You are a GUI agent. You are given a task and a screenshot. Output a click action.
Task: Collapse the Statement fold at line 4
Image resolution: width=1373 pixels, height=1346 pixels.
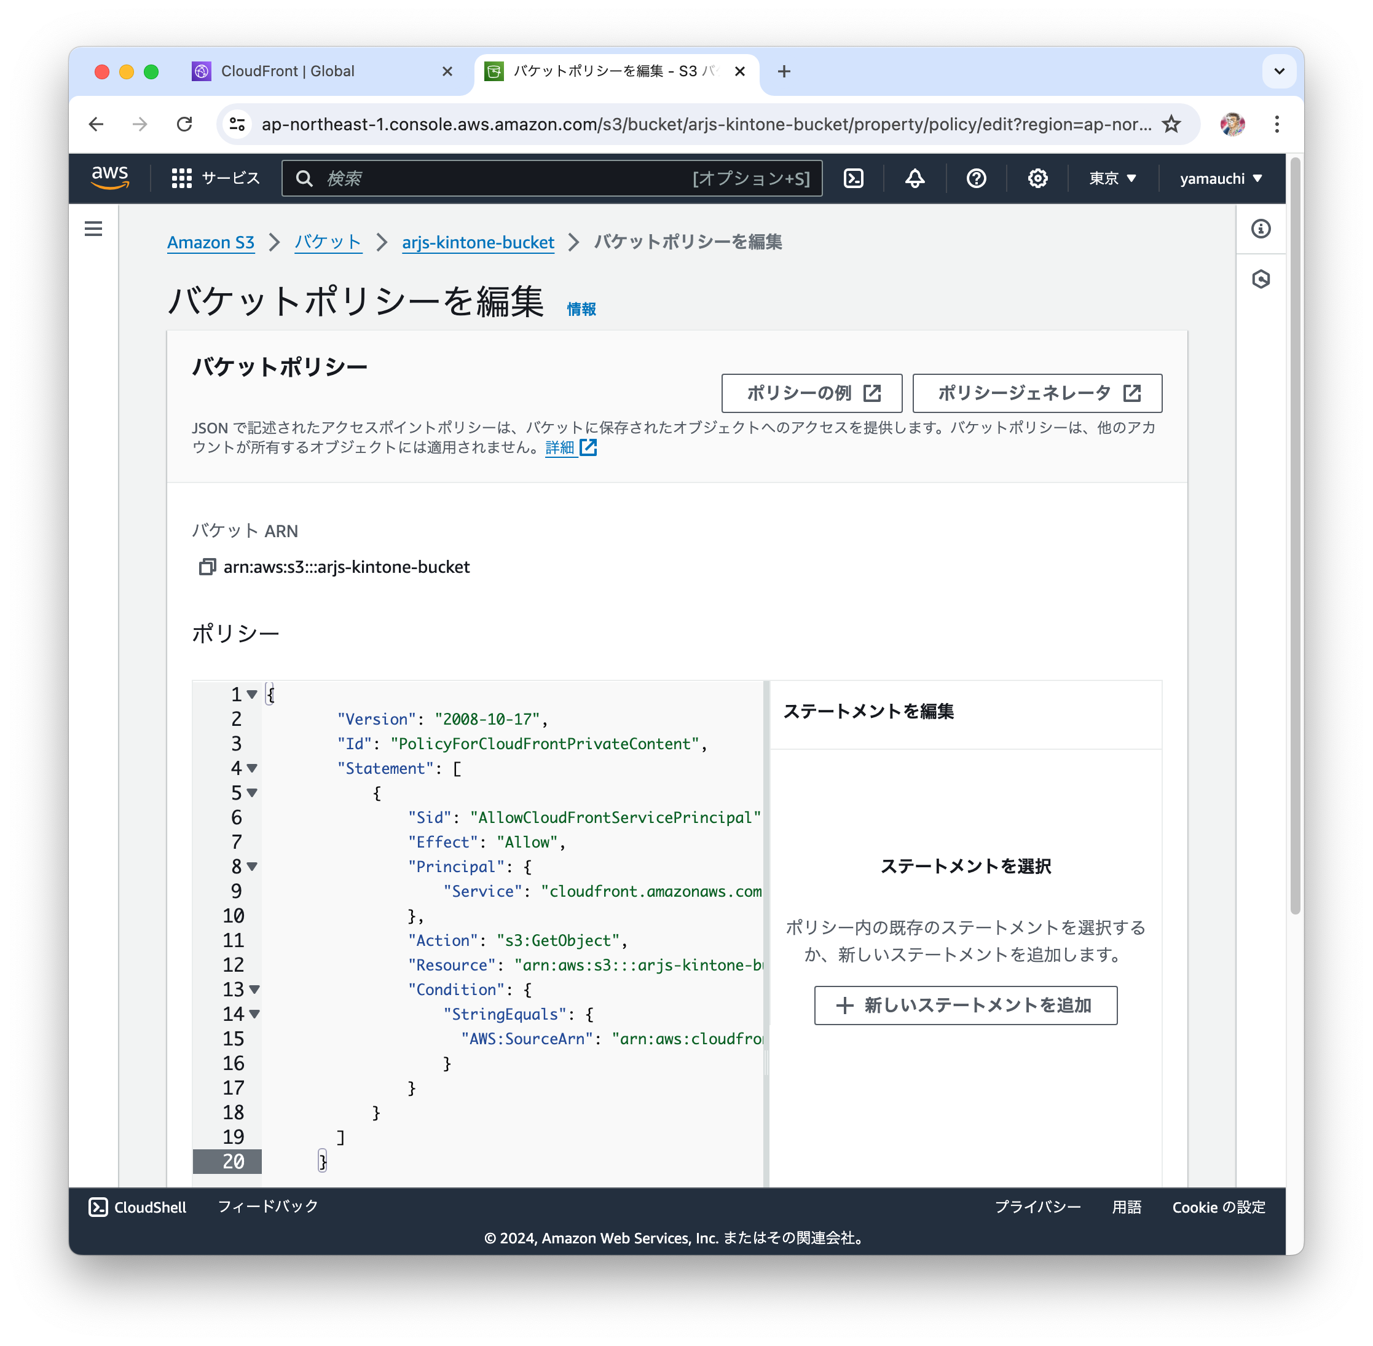pyautogui.click(x=252, y=768)
